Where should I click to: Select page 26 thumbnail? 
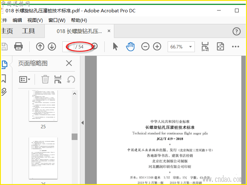click(43, 158)
